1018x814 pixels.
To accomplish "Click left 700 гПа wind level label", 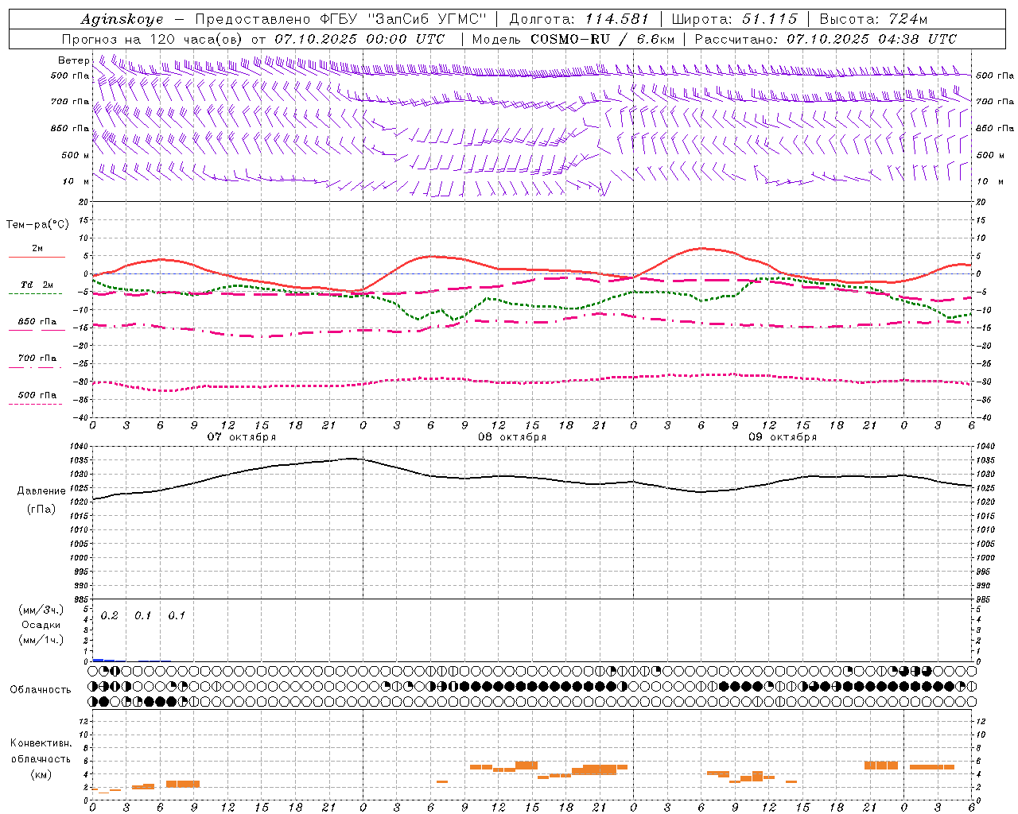I will click(70, 102).
